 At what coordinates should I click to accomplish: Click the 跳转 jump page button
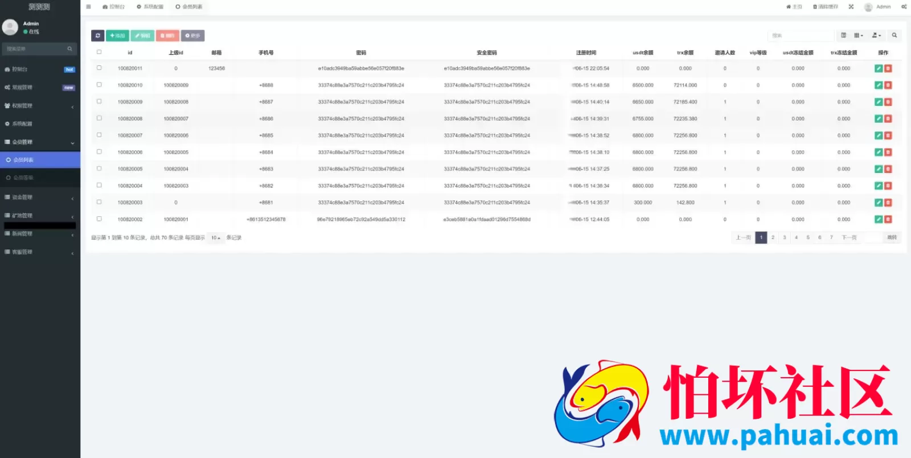[892, 238]
